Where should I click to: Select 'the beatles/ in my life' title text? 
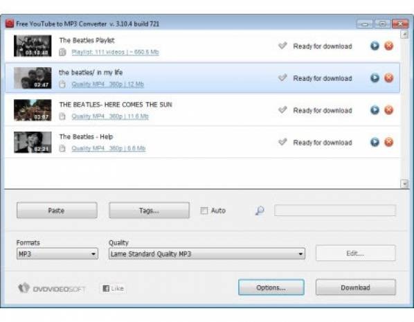pyautogui.click(x=91, y=73)
